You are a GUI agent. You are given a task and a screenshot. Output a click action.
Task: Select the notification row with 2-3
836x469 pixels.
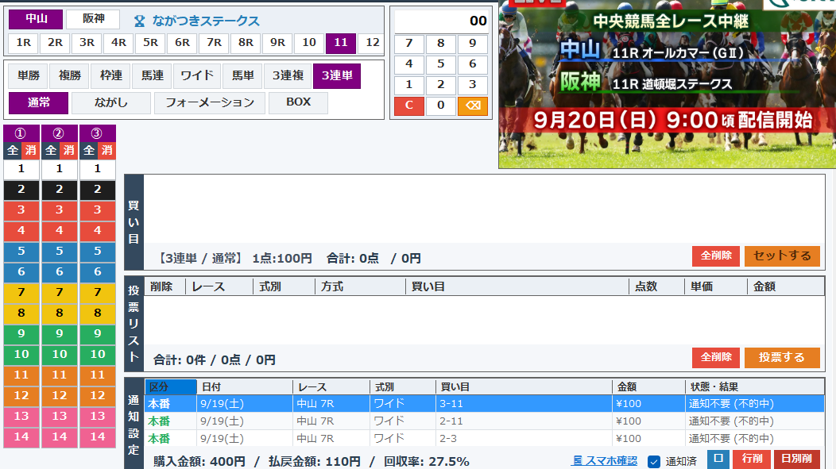tap(484, 439)
